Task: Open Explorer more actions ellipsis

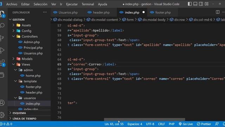Action: point(45,12)
